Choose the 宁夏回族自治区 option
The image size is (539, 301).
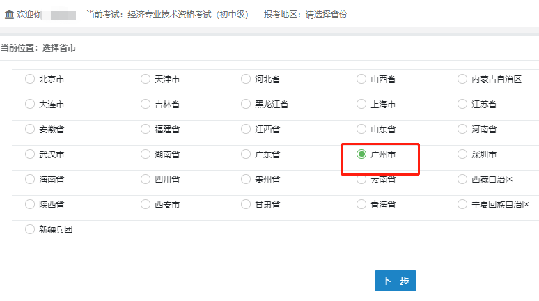tap(462, 204)
